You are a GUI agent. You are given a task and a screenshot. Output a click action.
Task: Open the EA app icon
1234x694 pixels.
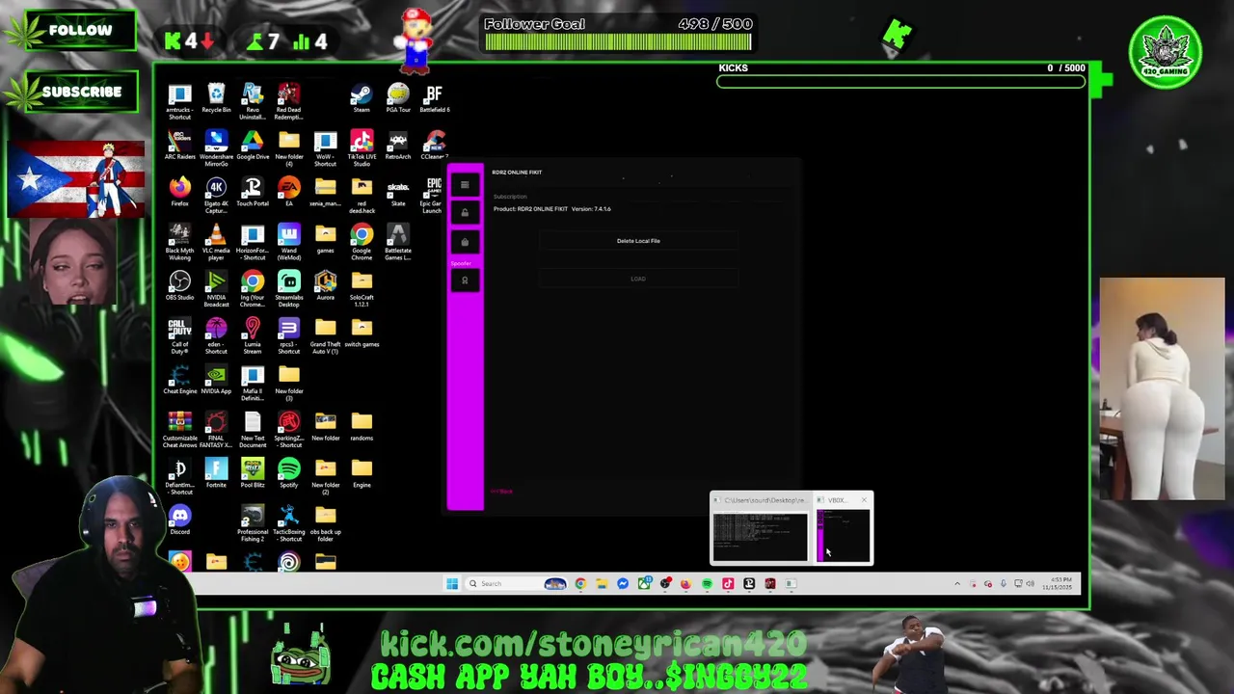(x=288, y=193)
